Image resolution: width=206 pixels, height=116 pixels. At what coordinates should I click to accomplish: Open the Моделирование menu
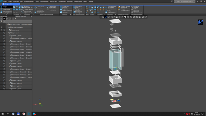pos(29,1)
